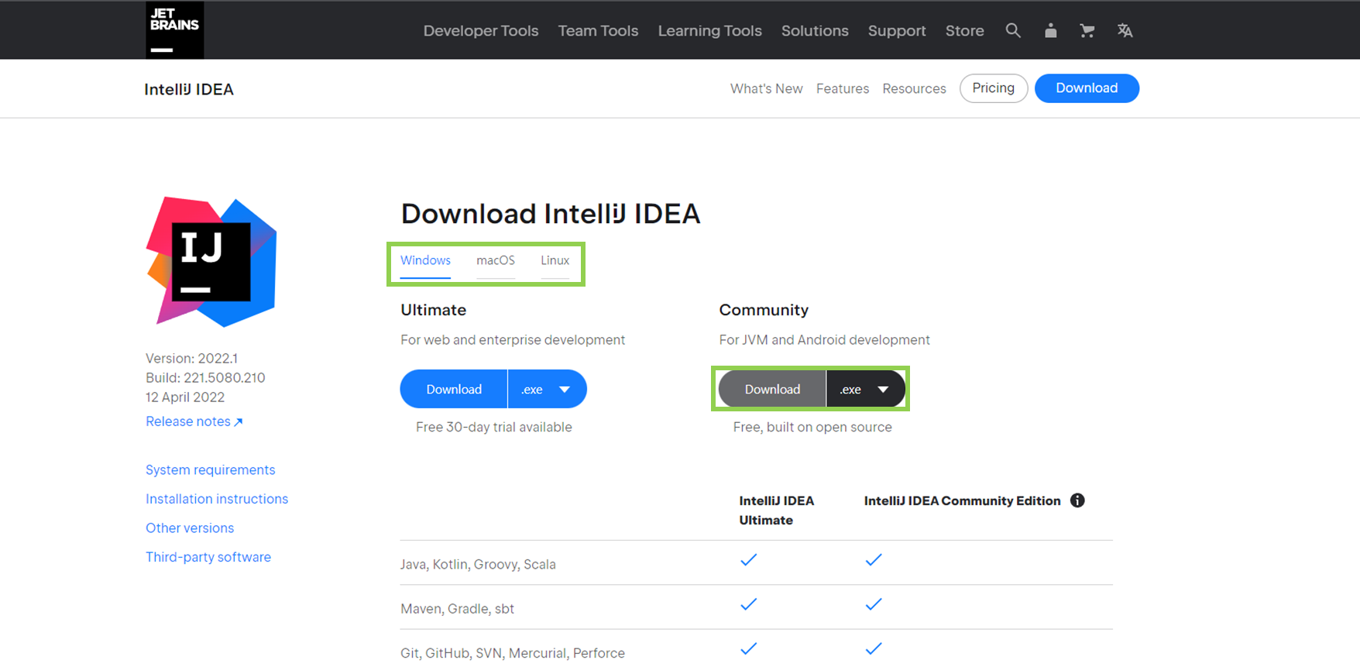Switch to the Linux tab
This screenshot has width=1360, height=667.
pos(555,261)
